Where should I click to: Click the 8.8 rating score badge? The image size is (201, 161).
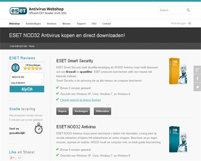15,68
